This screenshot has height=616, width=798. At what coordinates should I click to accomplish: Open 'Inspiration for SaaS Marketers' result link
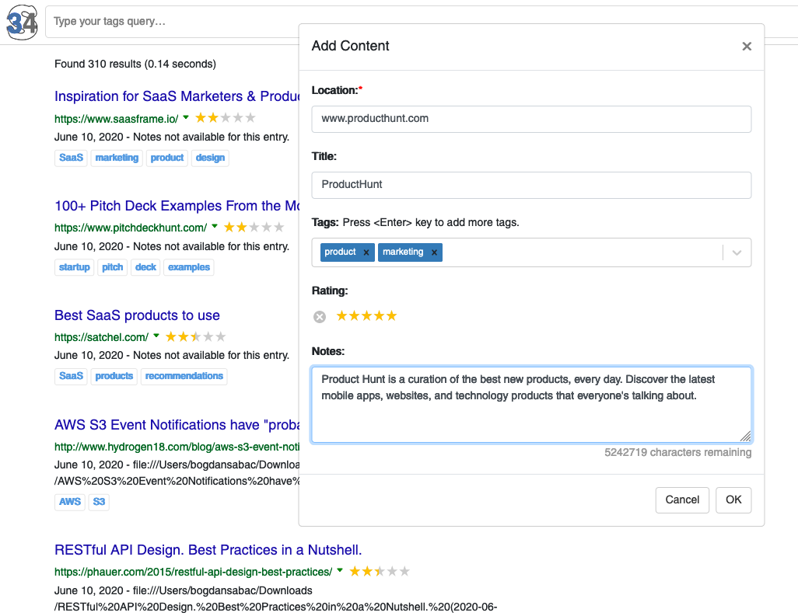(177, 96)
